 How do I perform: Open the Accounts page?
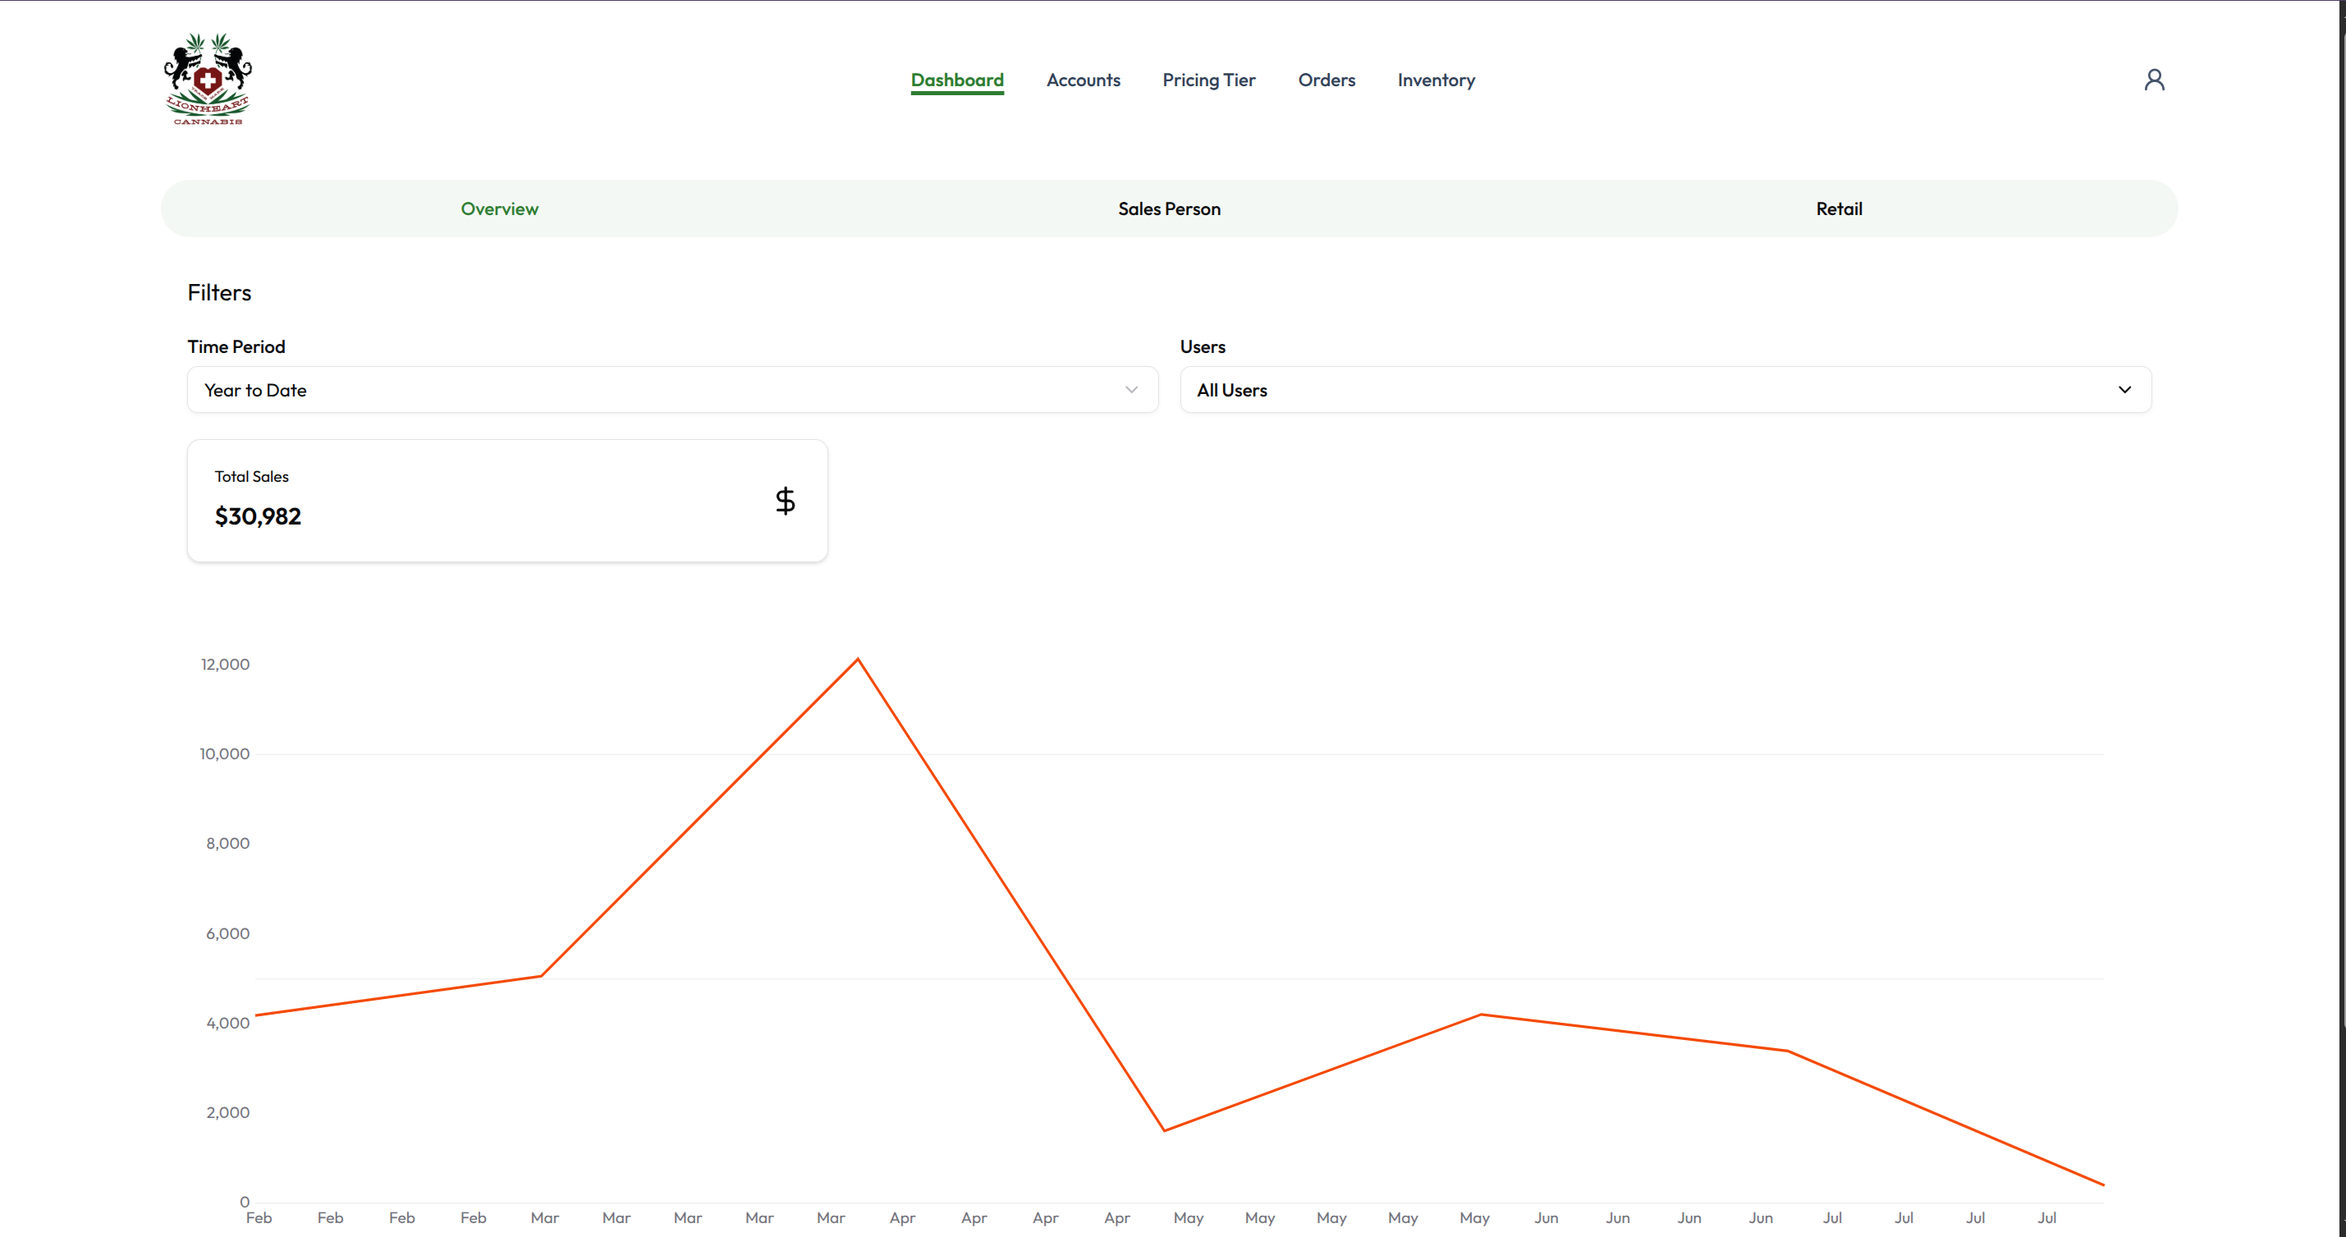pos(1083,80)
